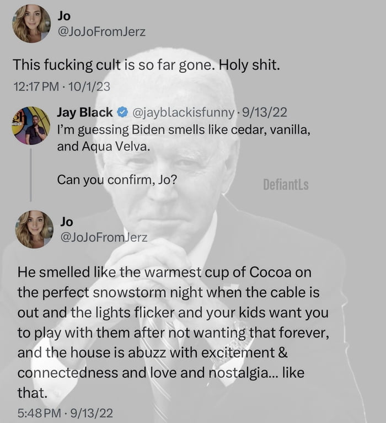Click the @JoJoFromJerz handle on the reply
The width and height of the screenshot is (386, 423).
coord(104,237)
